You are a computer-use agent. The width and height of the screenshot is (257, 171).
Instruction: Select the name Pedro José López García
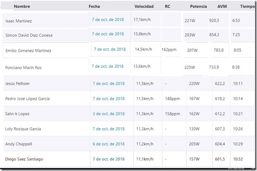[27, 99]
